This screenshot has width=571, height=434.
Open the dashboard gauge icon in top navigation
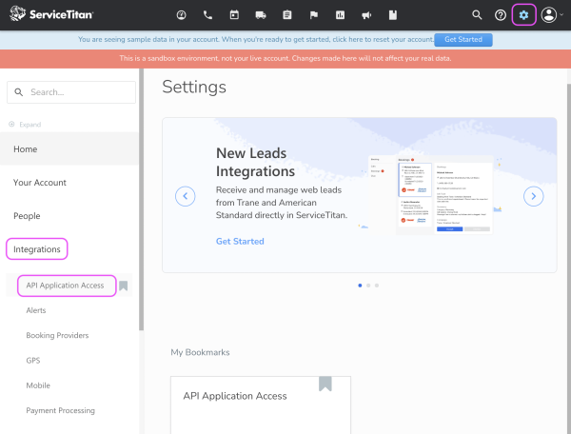point(181,15)
